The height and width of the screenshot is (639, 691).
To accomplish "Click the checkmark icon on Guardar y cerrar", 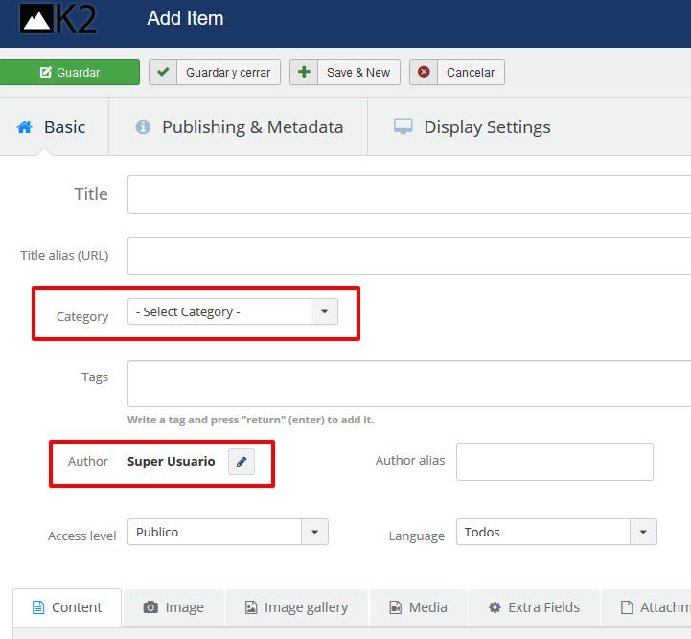I will point(163,72).
